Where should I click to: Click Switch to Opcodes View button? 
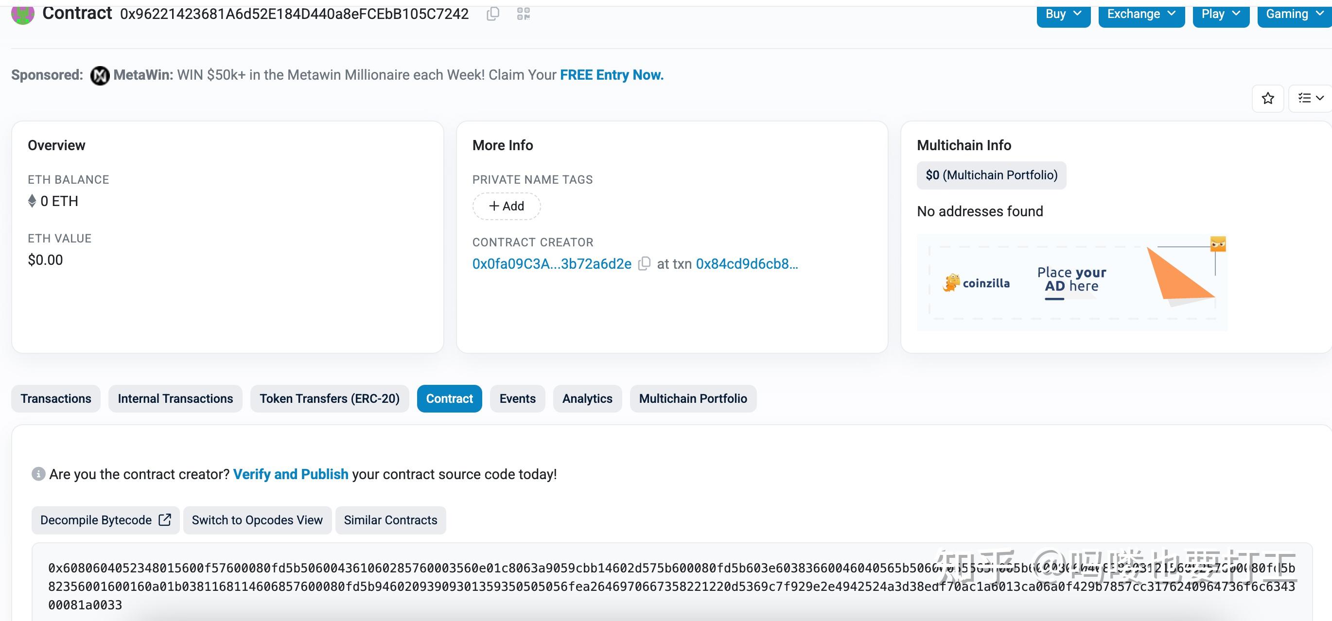pos(257,520)
